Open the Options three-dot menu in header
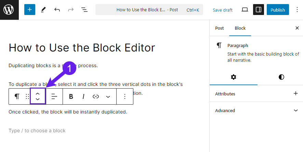Viewport: 303px width, 152px height. [x=297, y=10]
